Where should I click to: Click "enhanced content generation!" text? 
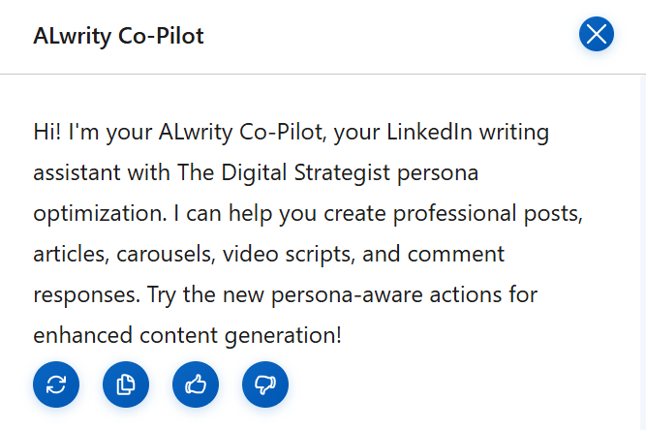tap(187, 335)
